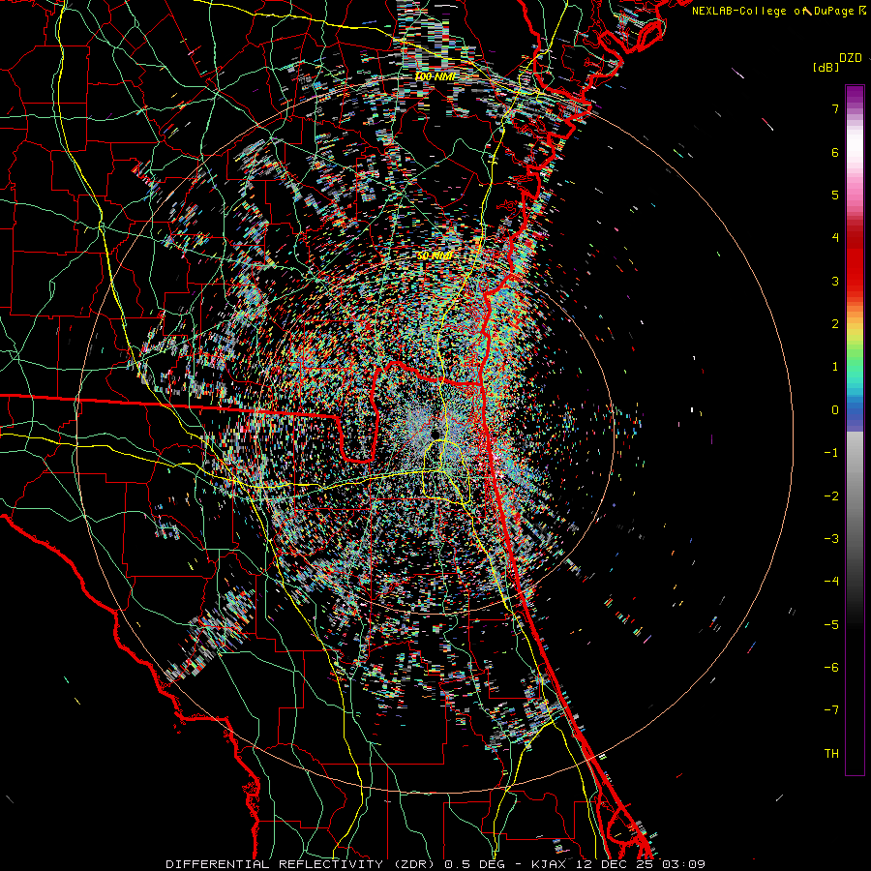This screenshot has height=871, width=871.
Task: Click the 3 value on color scale
Action: pyautogui.click(x=835, y=281)
